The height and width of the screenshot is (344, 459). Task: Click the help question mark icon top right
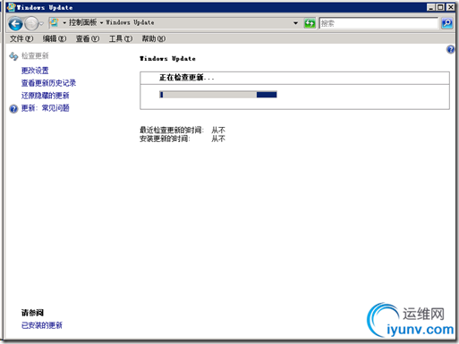(x=450, y=49)
